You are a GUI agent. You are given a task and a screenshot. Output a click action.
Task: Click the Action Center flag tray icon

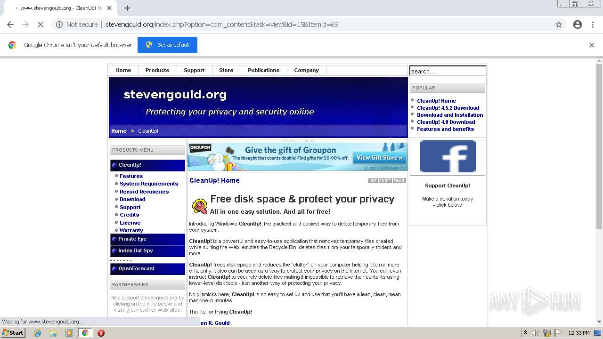558,333
